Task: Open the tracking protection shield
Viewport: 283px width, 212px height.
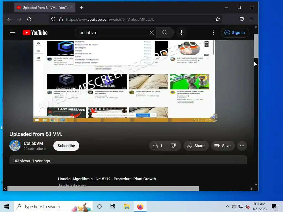Action: 53,19
